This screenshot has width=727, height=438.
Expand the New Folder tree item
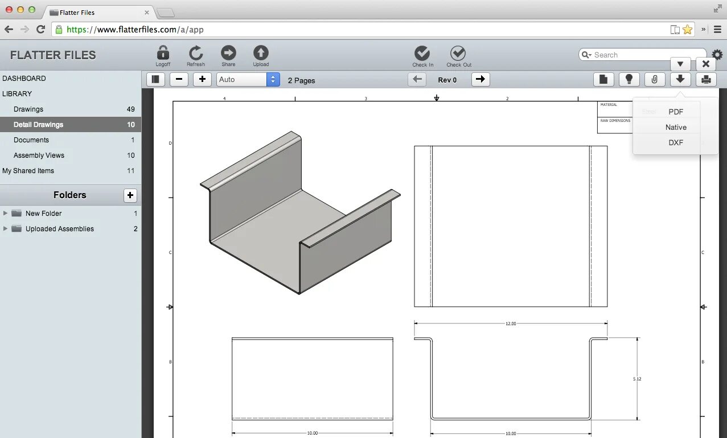click(6, 213)
